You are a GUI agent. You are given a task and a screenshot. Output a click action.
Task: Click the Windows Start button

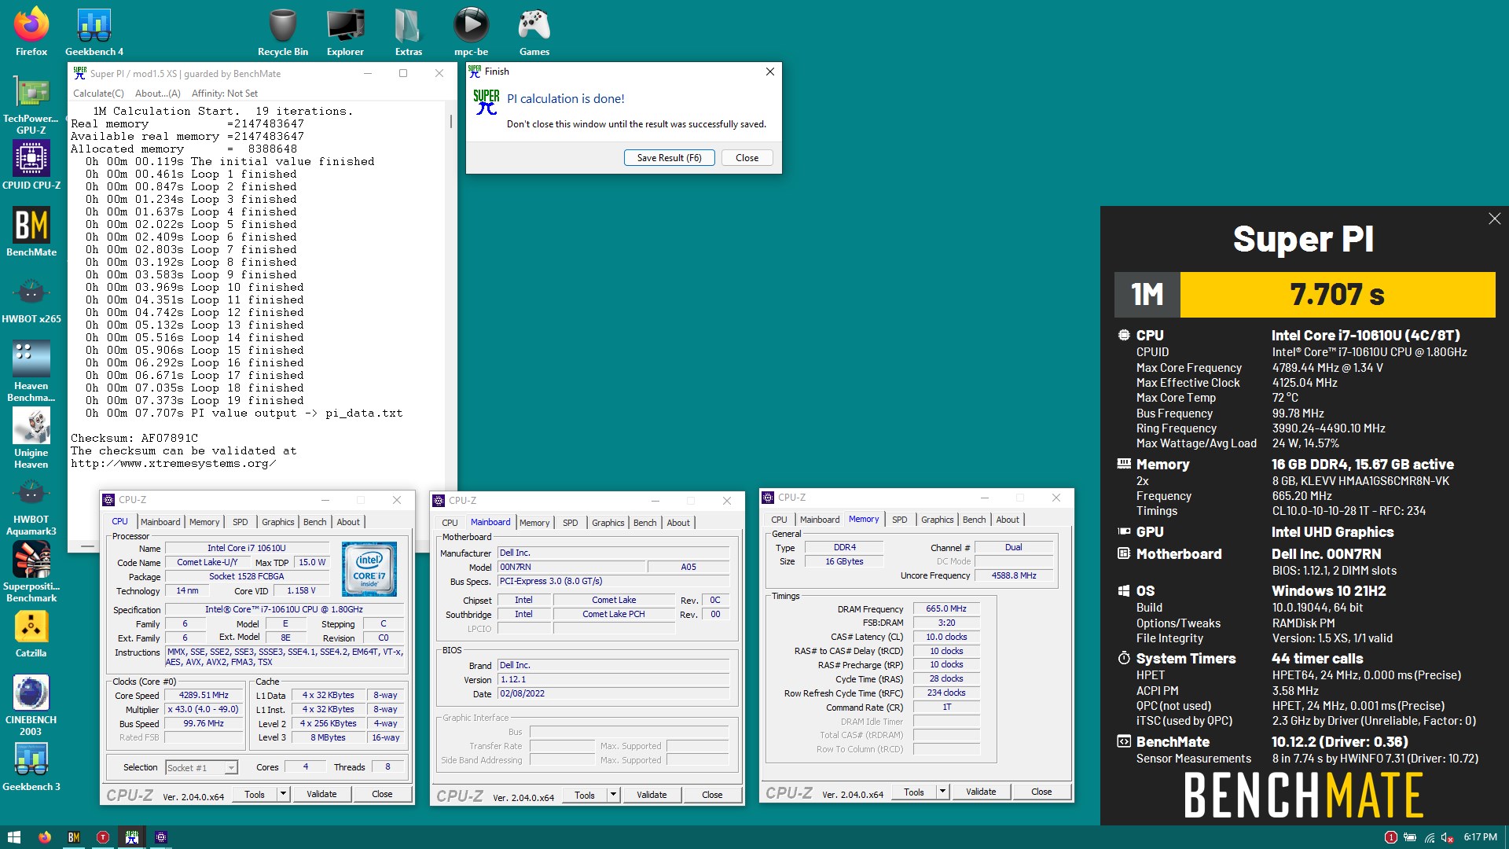13,837
